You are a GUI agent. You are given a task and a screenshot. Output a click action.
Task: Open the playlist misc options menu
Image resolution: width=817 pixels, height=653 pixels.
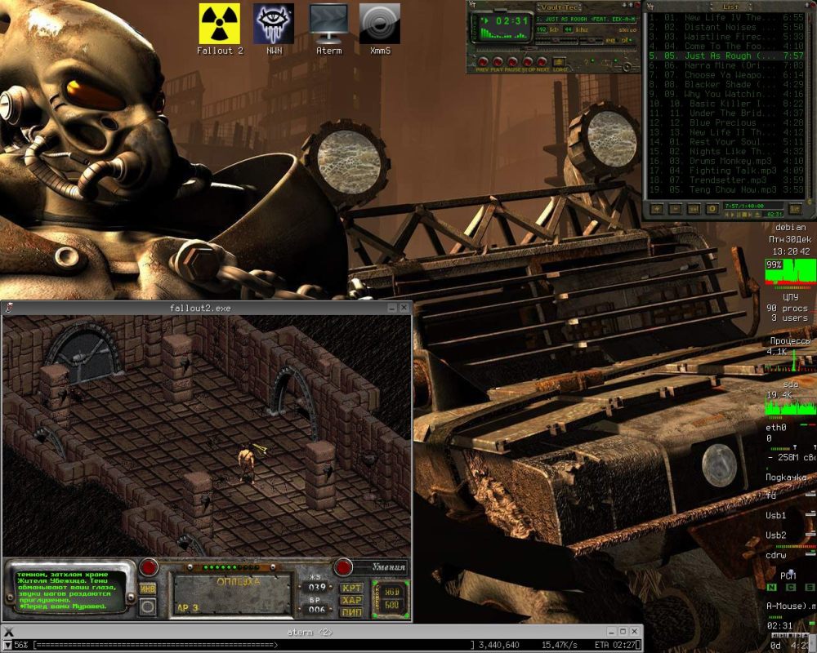pyautogui.click(x=712, y=208)
